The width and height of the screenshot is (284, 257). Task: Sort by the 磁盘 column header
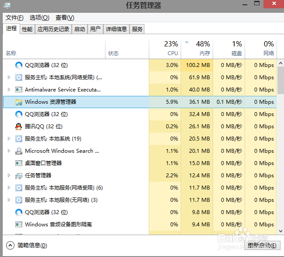point(229,49)
